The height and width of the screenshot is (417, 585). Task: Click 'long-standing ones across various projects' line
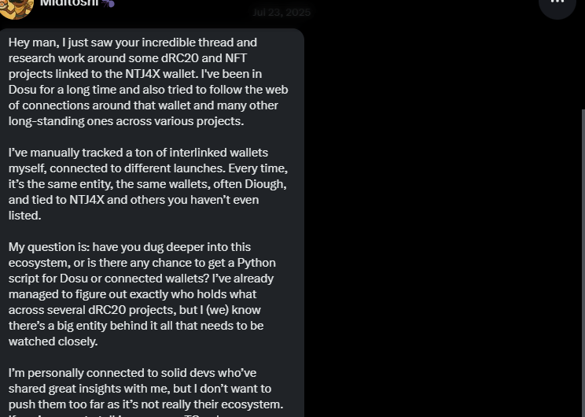pyautogui.click(x=126, y=121)
